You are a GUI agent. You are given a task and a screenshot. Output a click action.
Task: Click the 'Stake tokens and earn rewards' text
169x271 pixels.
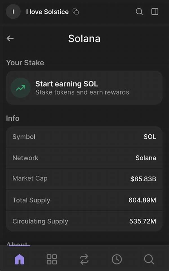(x=82, y=92)
